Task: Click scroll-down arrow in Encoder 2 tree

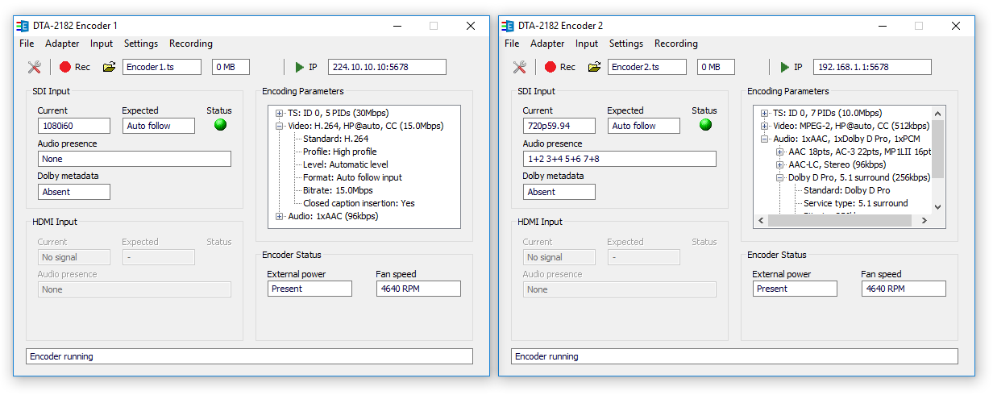Action: [937, 206]
